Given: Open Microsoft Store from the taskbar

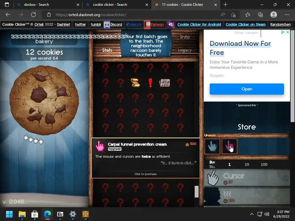Looking at the screenshot, I should [35, 214].
